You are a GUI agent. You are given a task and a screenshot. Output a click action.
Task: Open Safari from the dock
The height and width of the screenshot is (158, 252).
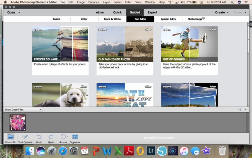click(x=63, y=150)
